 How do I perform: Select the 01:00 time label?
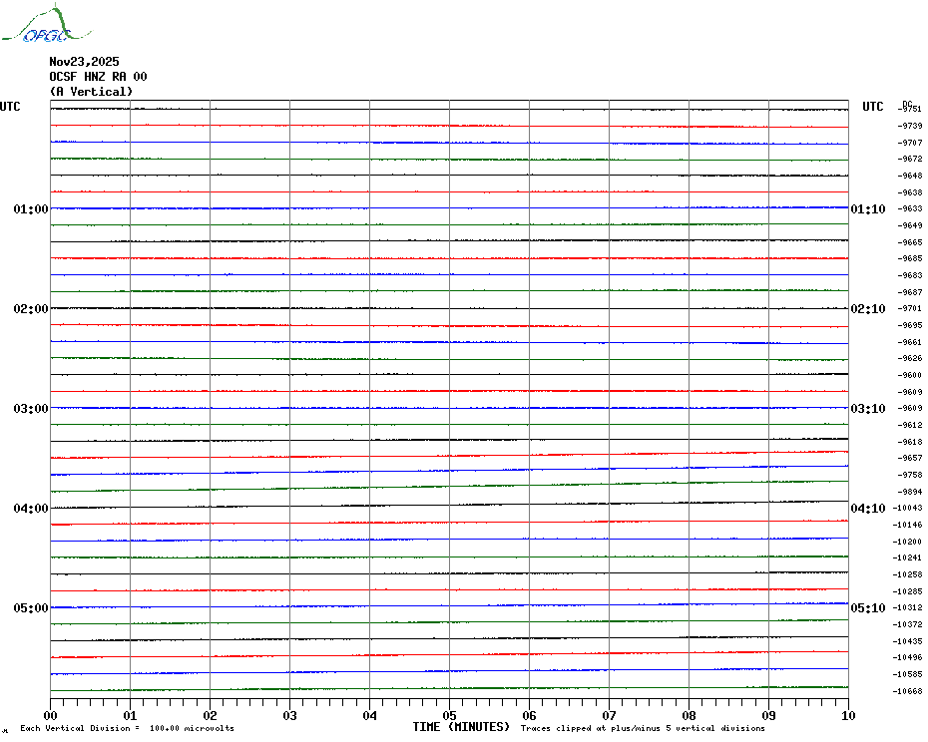pos(31,208)
